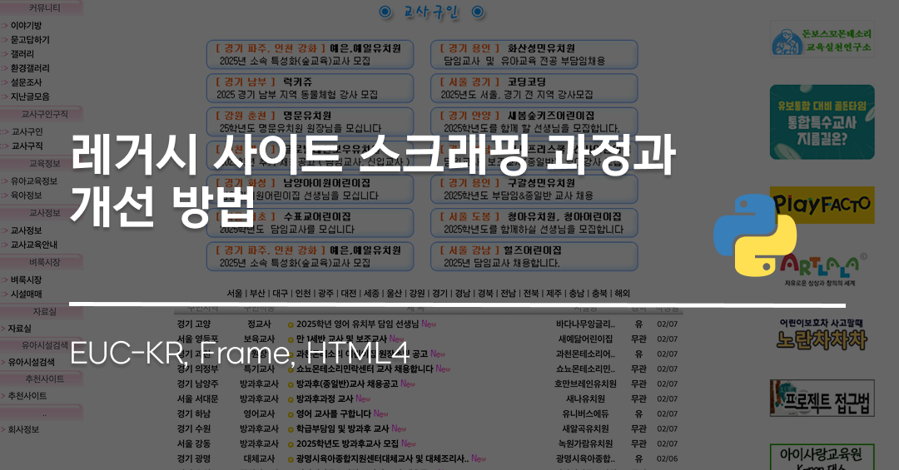Go to 묻고답하기 in the sidebar
This screenshot has height=470, width=899.
pos(30,40)
